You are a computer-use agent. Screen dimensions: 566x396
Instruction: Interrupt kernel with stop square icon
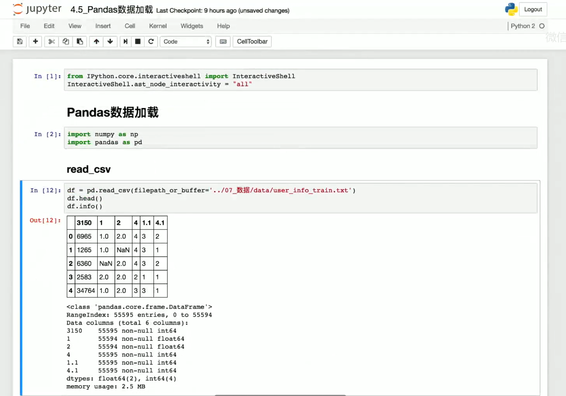(138, 42)
